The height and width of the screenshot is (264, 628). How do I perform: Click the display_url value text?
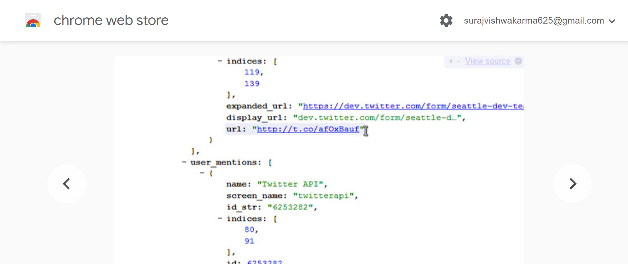click(x=377, y=118)
